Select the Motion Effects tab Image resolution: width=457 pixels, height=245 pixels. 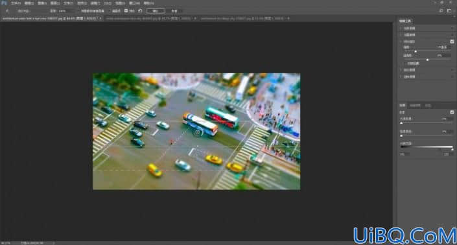point(415,106)
